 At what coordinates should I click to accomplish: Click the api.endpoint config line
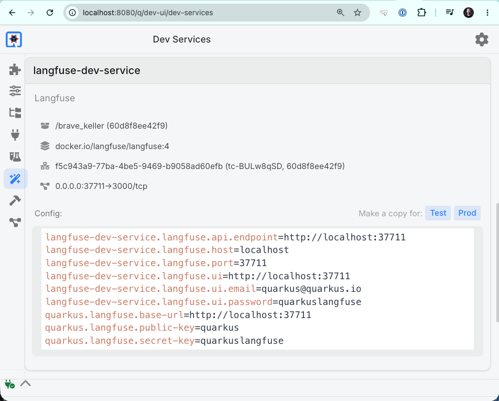[225, 237]
